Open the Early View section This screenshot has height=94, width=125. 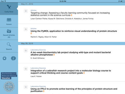coord(9,9)
